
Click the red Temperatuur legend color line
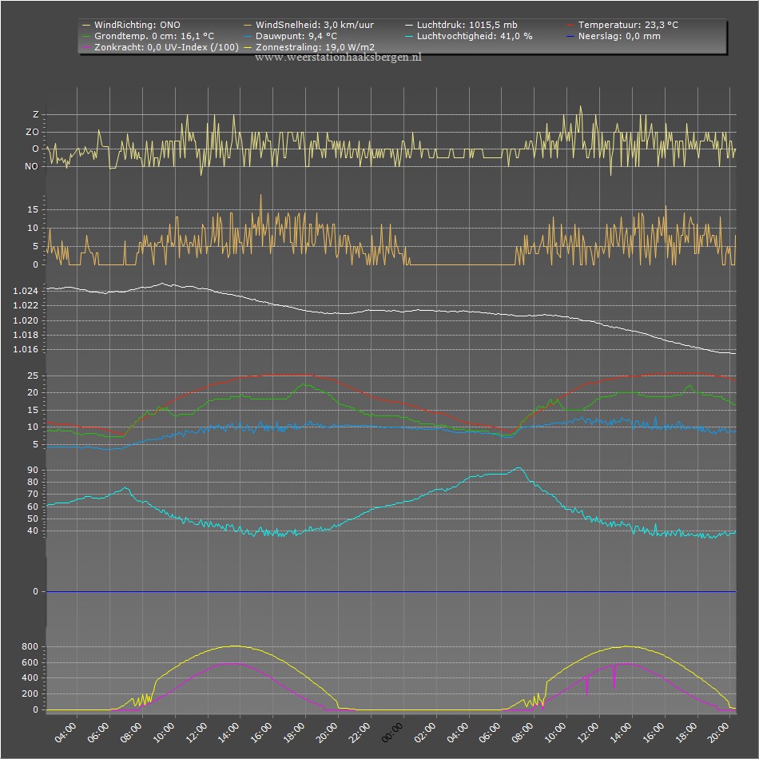(570, 25)
